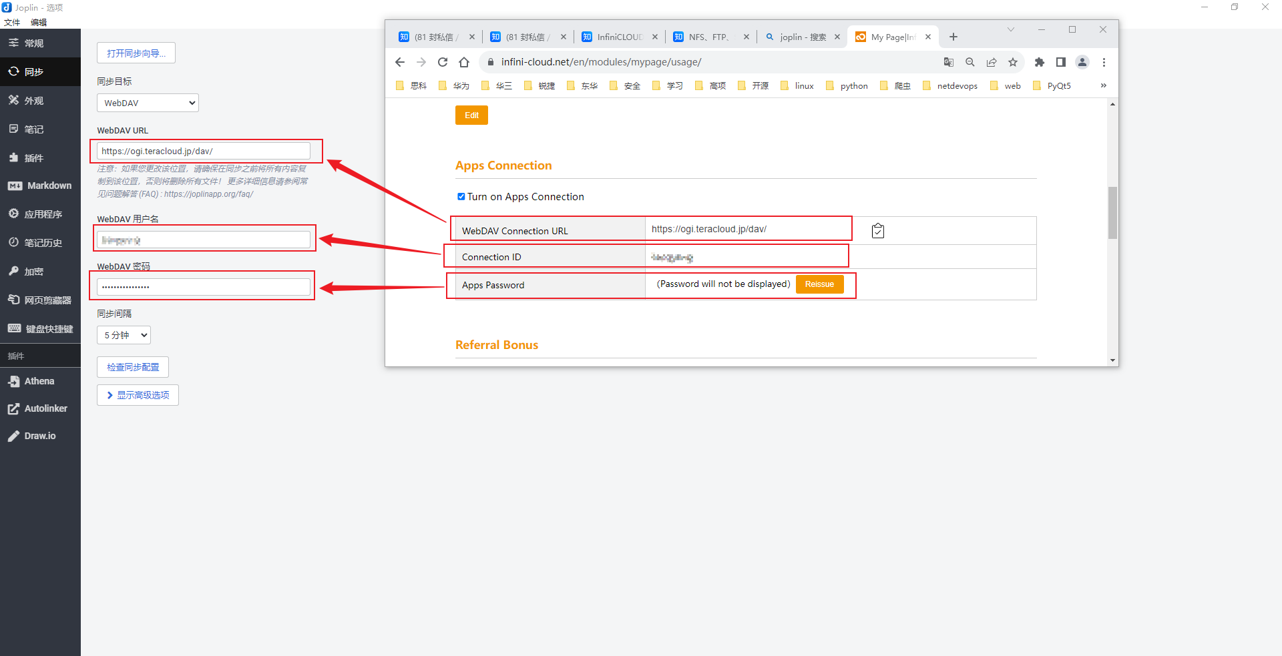Screen dimensions: 1282x656
Task: Open the web bookmarks folder
Action: click(x=1006, y=85)
